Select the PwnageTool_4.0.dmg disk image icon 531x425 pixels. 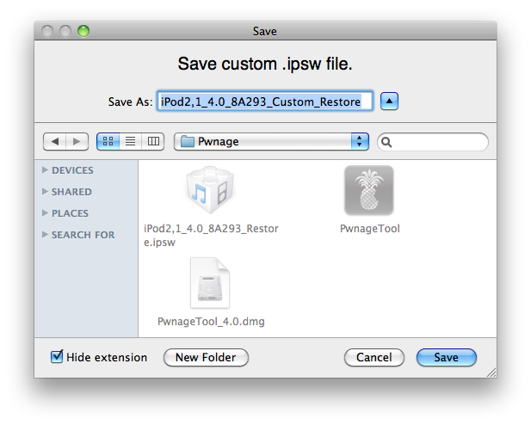[x=210, y=285]
